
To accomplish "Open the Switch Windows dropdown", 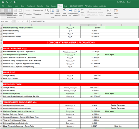I will 109,12.
